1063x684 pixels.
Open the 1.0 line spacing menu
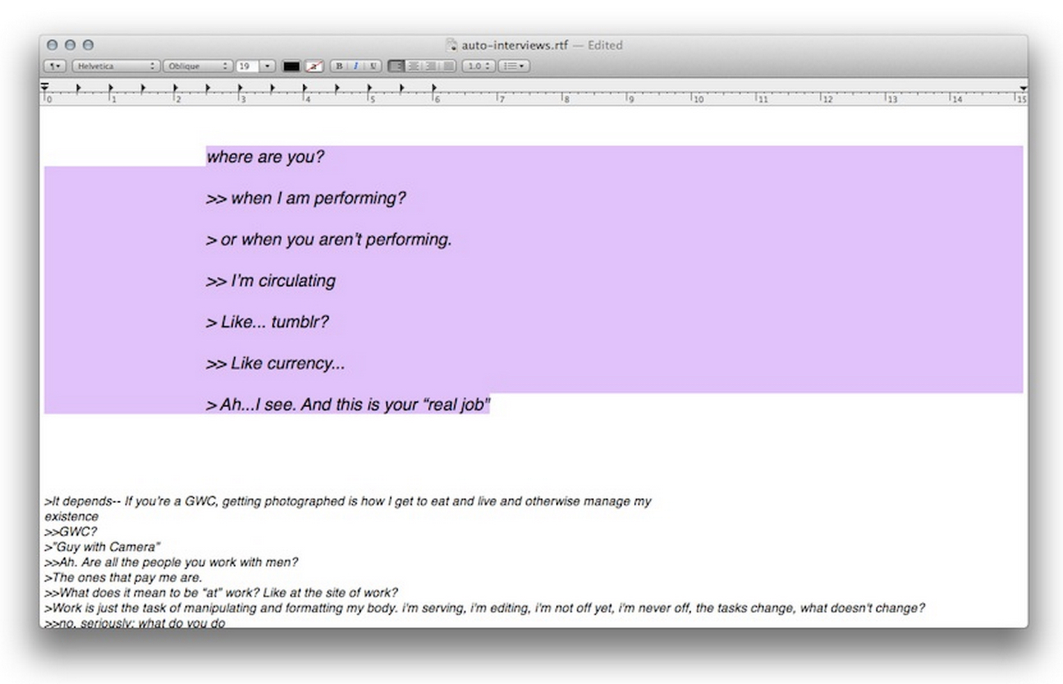pyautogui.click(x=478, y=66)
